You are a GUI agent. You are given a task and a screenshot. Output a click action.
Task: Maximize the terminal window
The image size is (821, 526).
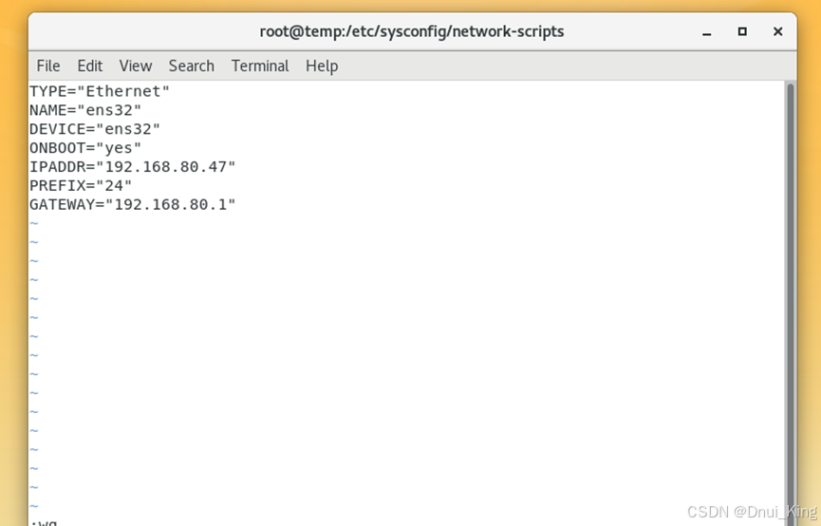click(742, 31)
